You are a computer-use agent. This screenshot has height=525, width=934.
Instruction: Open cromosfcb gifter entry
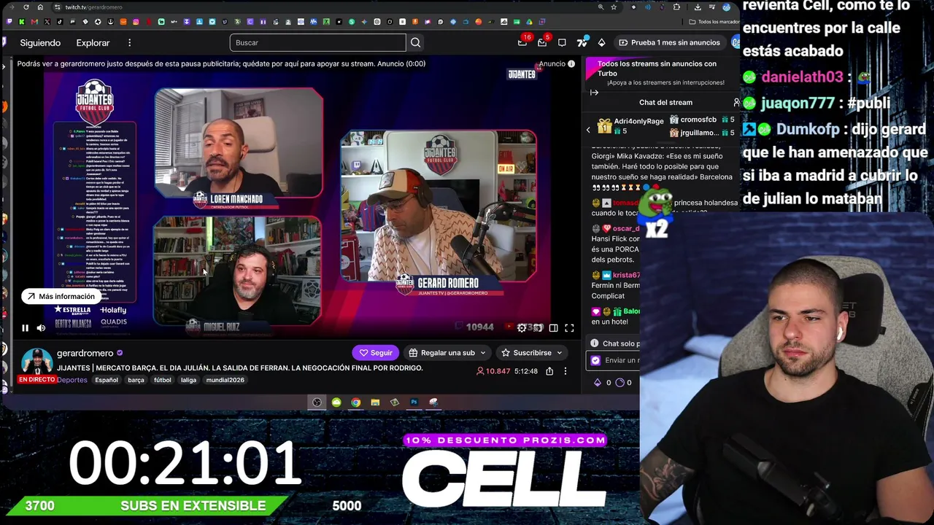pos(701,120)
